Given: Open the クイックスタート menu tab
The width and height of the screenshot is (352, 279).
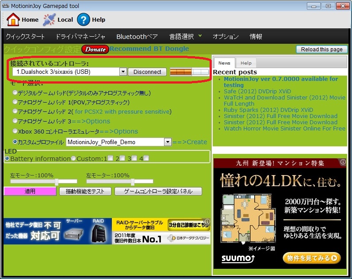Looking at the screenshot, I should click(x=25, y=37).
